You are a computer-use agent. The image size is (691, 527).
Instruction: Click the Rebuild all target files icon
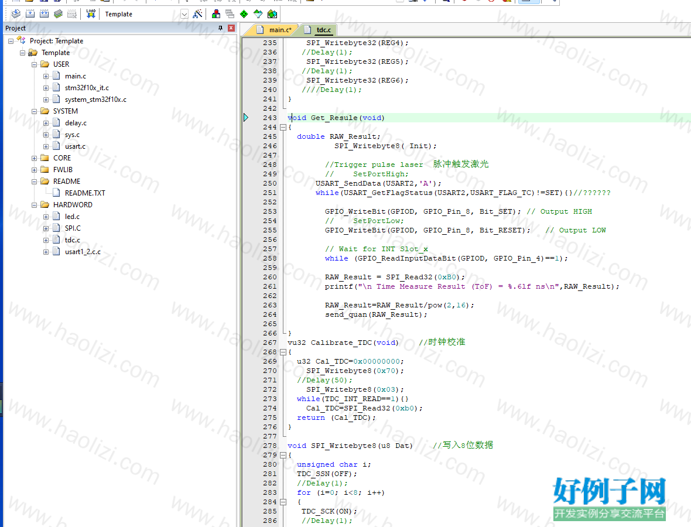44,14
